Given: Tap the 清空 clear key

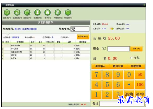Looking at the screenshot, I should [140, 95].
